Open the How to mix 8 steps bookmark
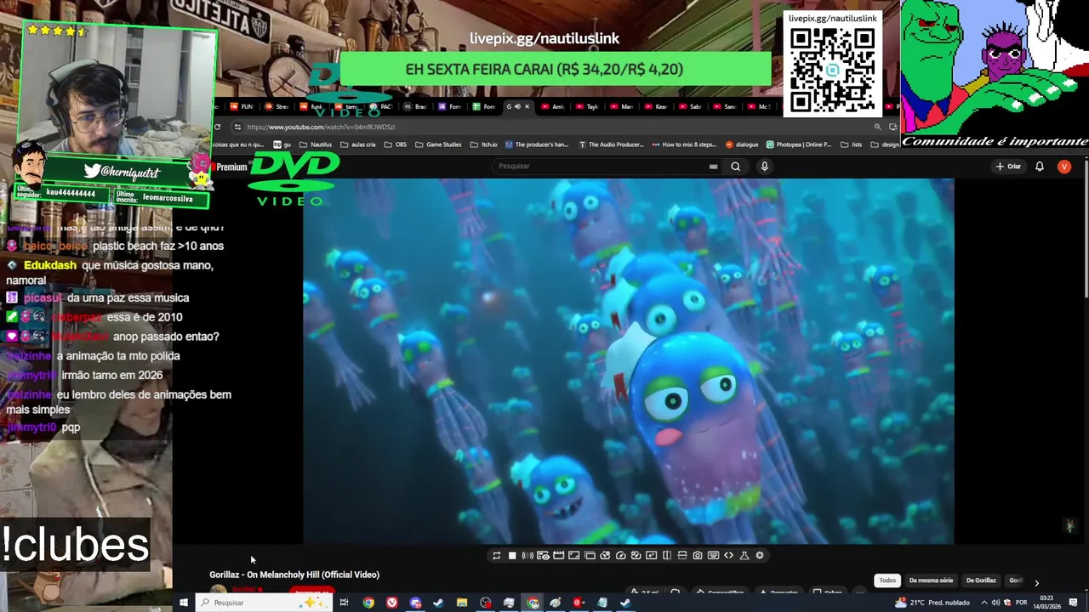The height and width of the screenshot is (612, 1089). click(685, 144)
